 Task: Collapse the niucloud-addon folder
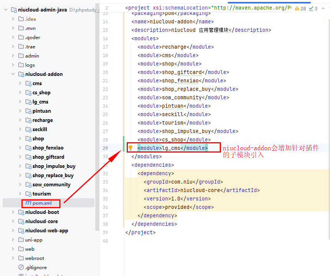click(x=13, y=74)
